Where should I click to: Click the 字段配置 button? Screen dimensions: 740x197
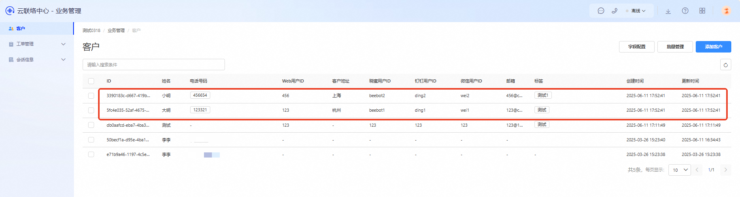[x=636, y=47]
